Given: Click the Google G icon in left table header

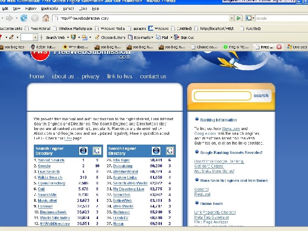Looking at the screenshot, I should 97,151.
